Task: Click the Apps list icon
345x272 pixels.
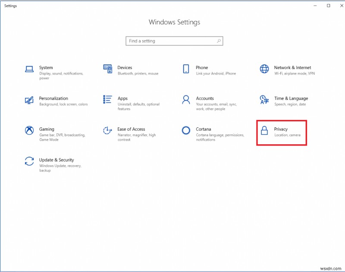Action: click(108, 100)
